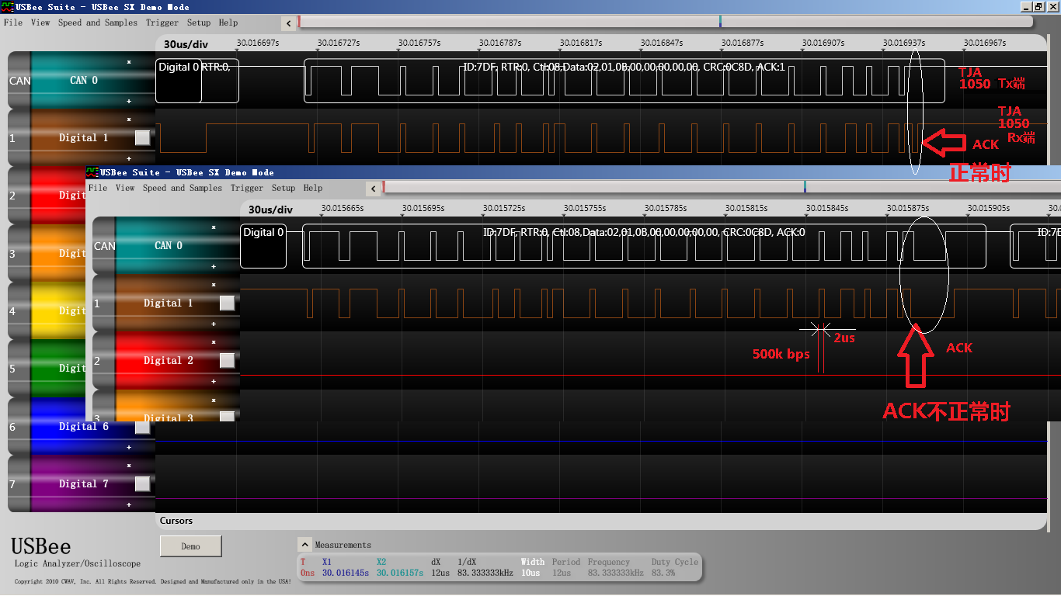Click the × icon on back window's Digital 1 channel
1061x596 pixels.
129,120
